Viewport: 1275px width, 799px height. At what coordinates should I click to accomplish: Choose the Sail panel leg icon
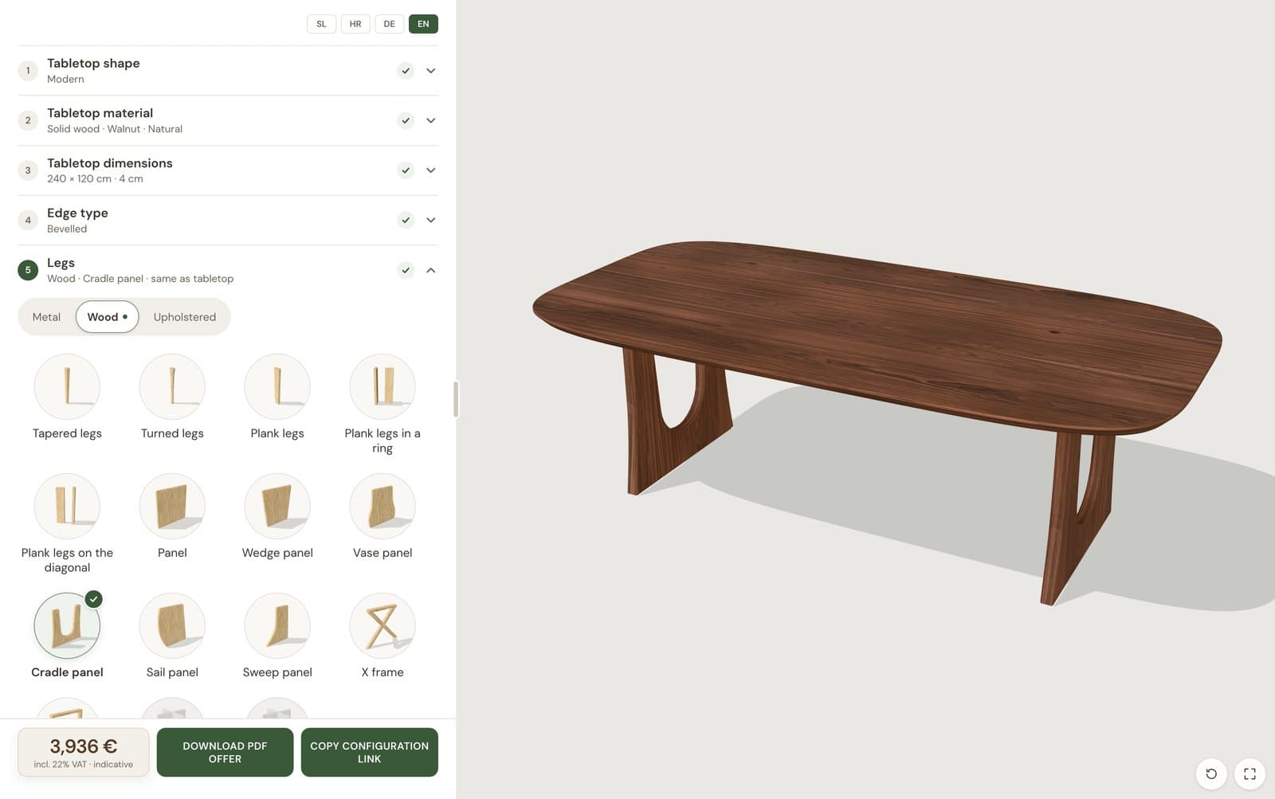click(x=172, y=625)
